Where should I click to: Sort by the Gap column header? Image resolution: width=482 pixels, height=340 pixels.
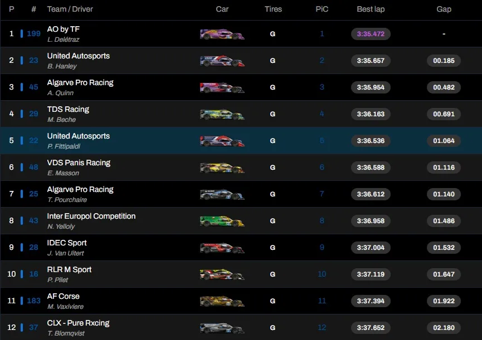pos(444,9)
